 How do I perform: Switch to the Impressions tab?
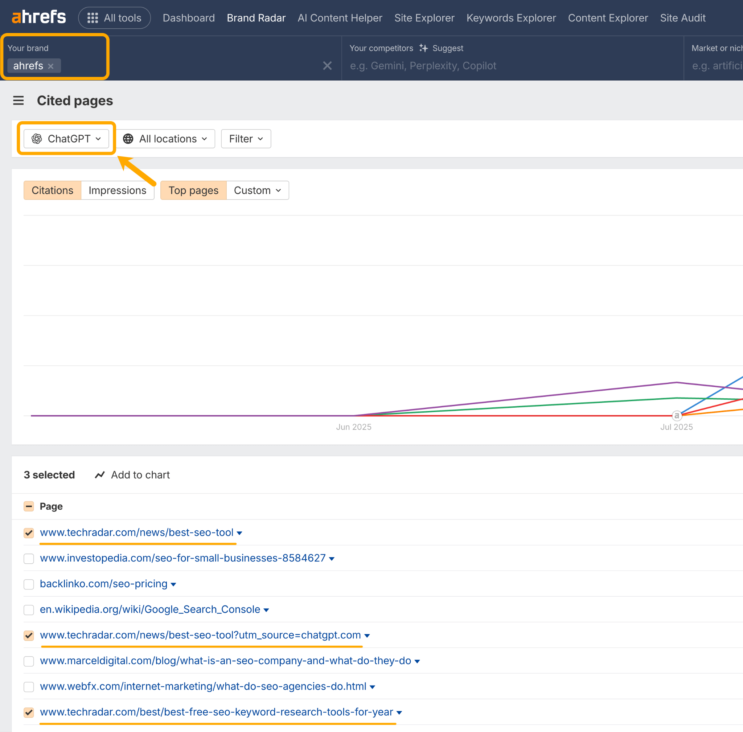click(117, 190)
